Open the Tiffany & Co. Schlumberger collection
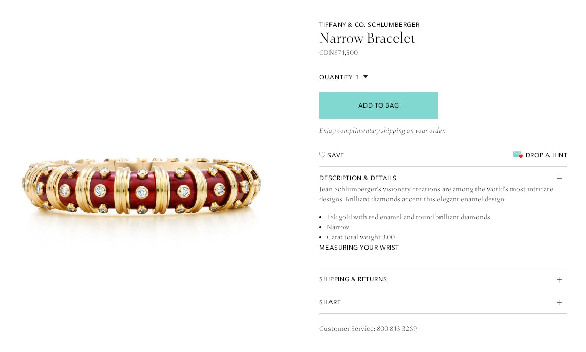The height and width of the screenshot is (352, 586). click(x=369, y=25)
